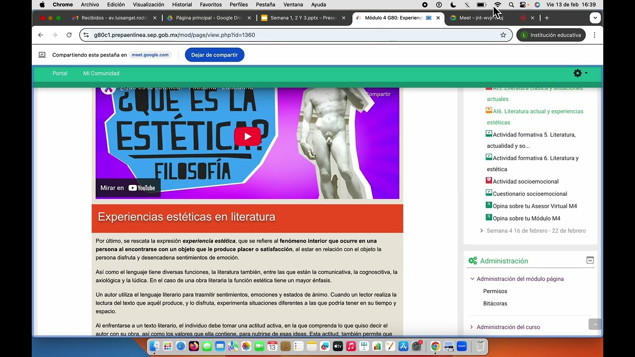Open the Cuestionario socioemocional link

tap(530, 194)
